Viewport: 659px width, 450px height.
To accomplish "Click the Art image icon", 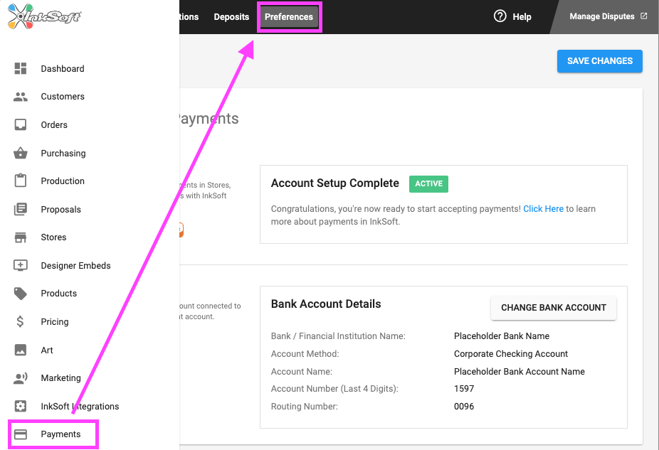I will point(21,350).
